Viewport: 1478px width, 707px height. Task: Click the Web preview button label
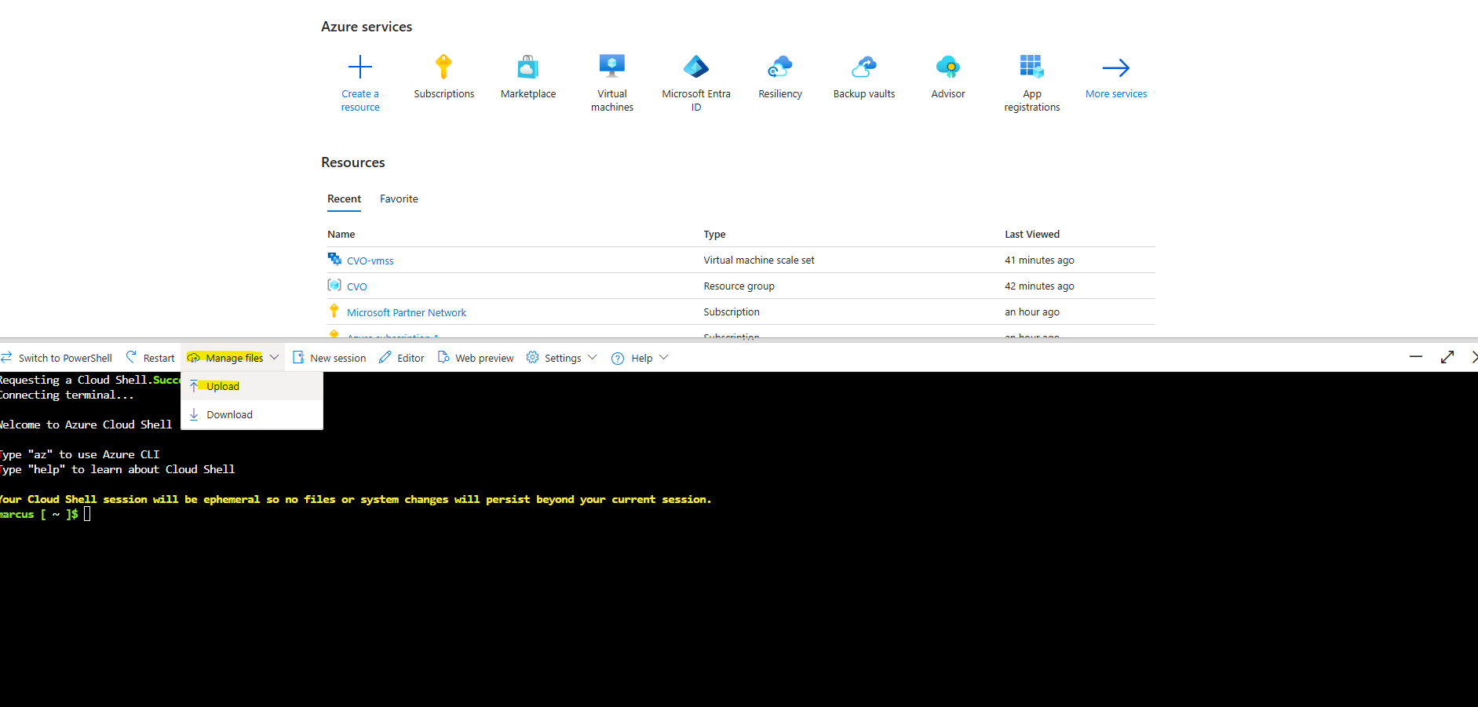484,359
